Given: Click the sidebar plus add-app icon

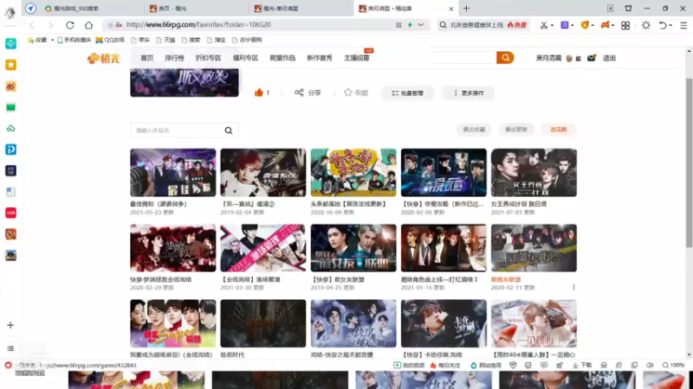Looking at the screenshot, I should [10, 325].
